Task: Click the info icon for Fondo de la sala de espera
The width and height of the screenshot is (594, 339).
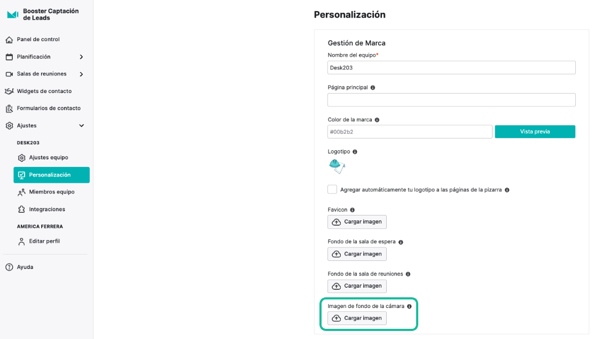Action: (401, 242)
